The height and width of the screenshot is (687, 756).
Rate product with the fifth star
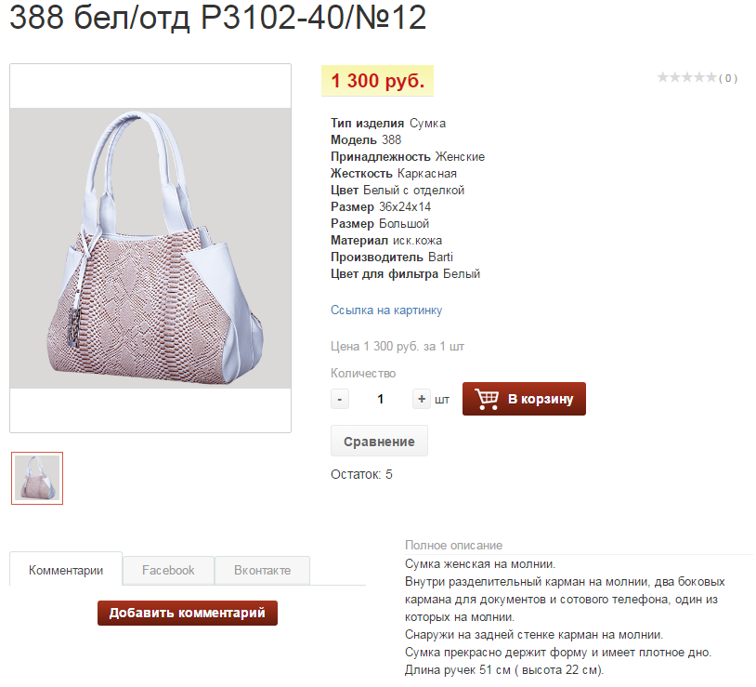tap(711, 77)
